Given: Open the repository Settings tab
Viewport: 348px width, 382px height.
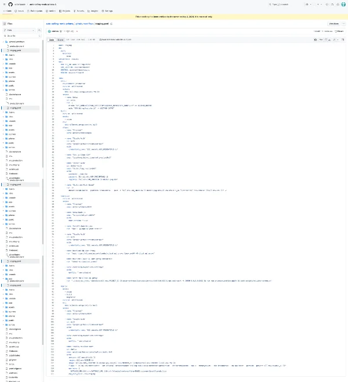Looking at the screenshot, I should (107, 11).
